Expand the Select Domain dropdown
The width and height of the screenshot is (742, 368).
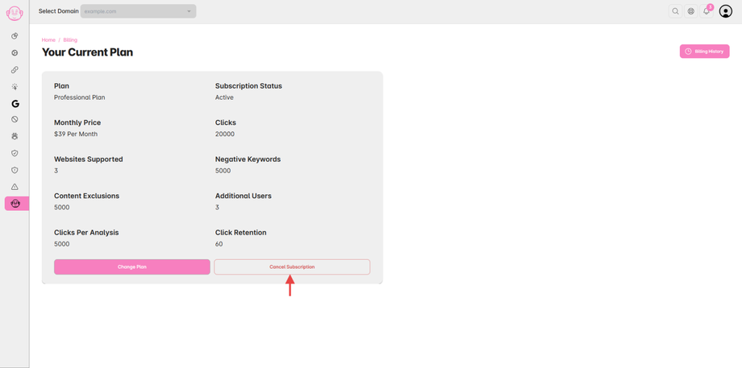point(138,11)
